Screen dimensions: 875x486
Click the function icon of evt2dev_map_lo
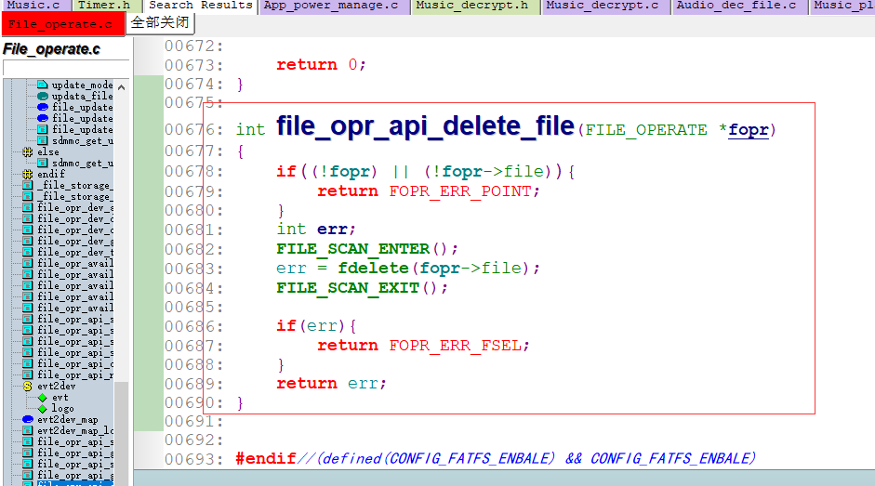pos(27,431)
